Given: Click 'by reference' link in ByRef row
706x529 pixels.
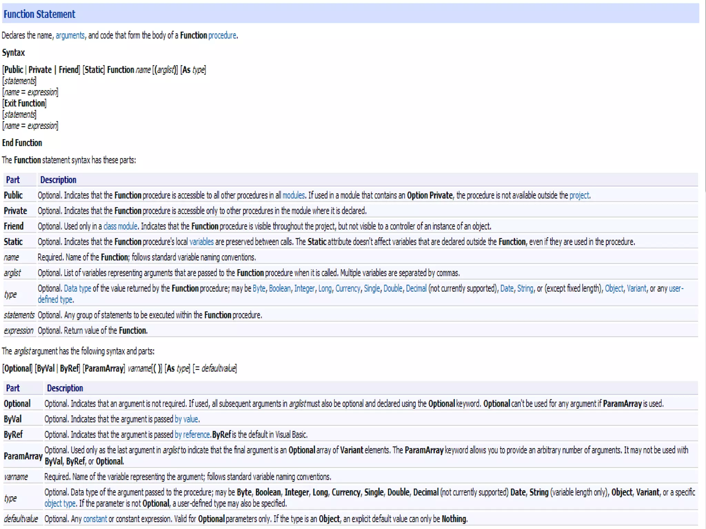Looking at the screenshot, I should click(192, 435).
